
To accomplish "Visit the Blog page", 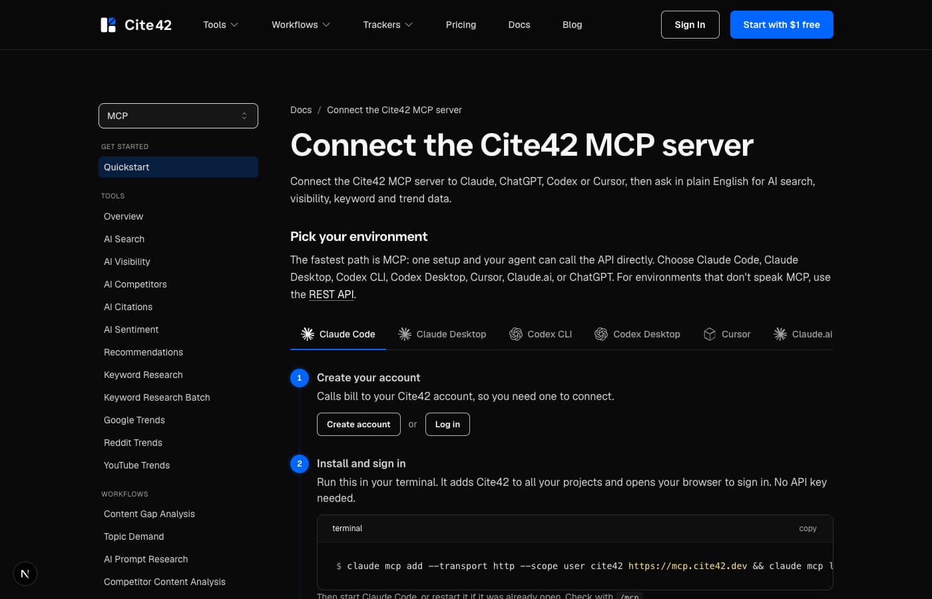I will pos(573,25).
